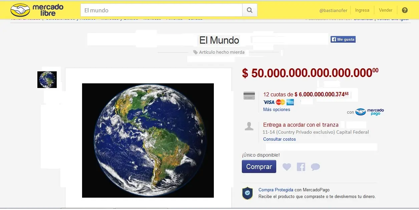The height and width of the screenshot is (210, 419).
Task: Open the Compra Protegida link
Action: point(276,190)
